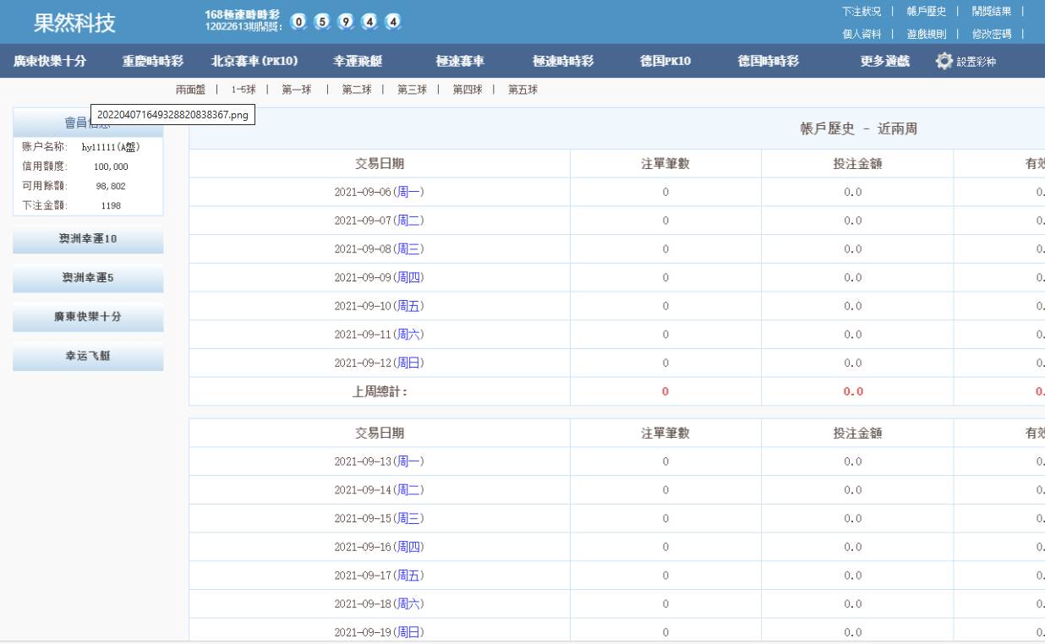
Task: Click the 廣東快樂十分 sidebar button
Action: pyautogui.click(x=88, y=317)
